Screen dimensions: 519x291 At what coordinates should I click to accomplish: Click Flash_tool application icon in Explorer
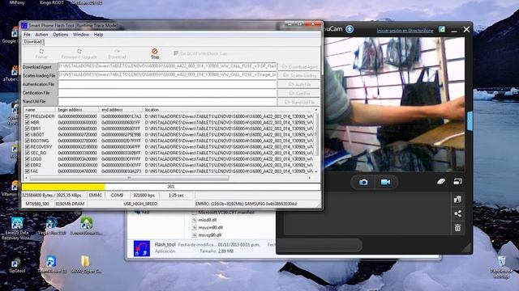(142, 248)
